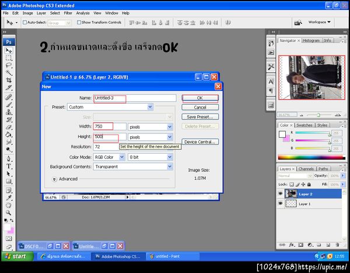The image size is (350, 273).
Task: Click the OK button in New dialog
Action: (x=200, y=98)
